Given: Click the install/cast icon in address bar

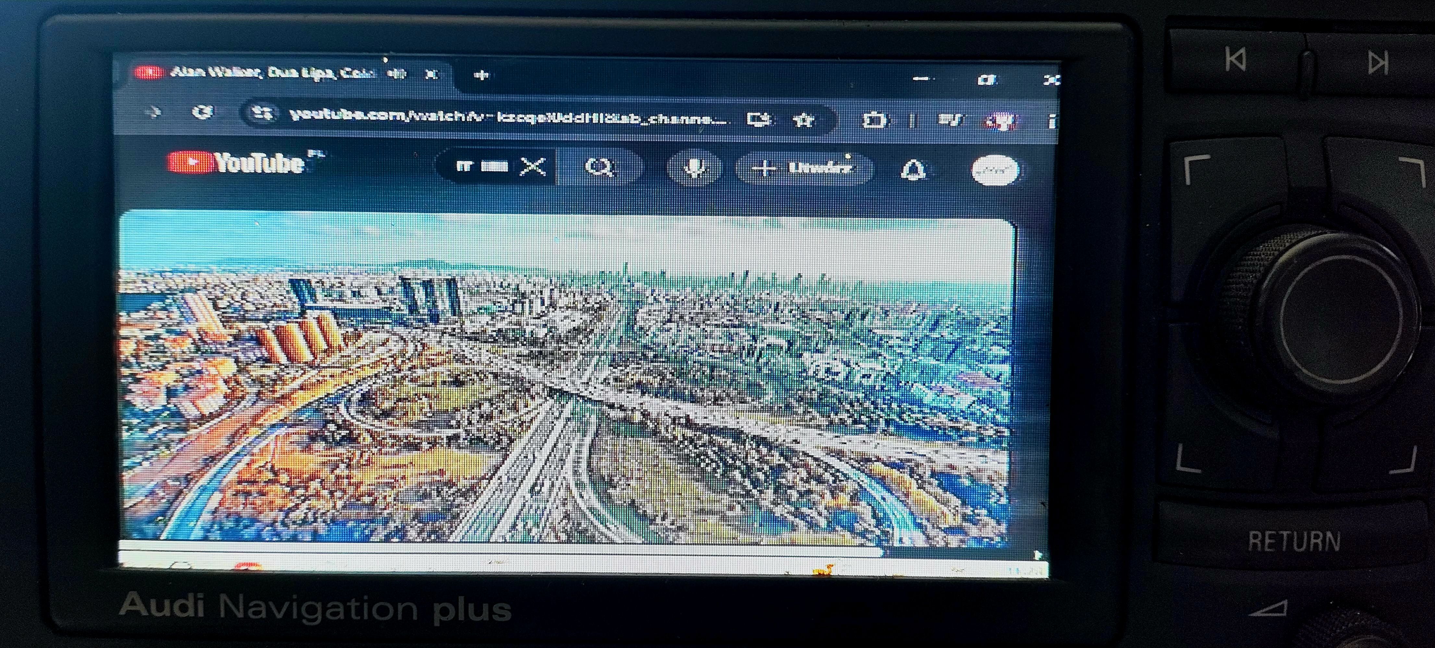Looking at the screenshot, I should click(760, 119).
